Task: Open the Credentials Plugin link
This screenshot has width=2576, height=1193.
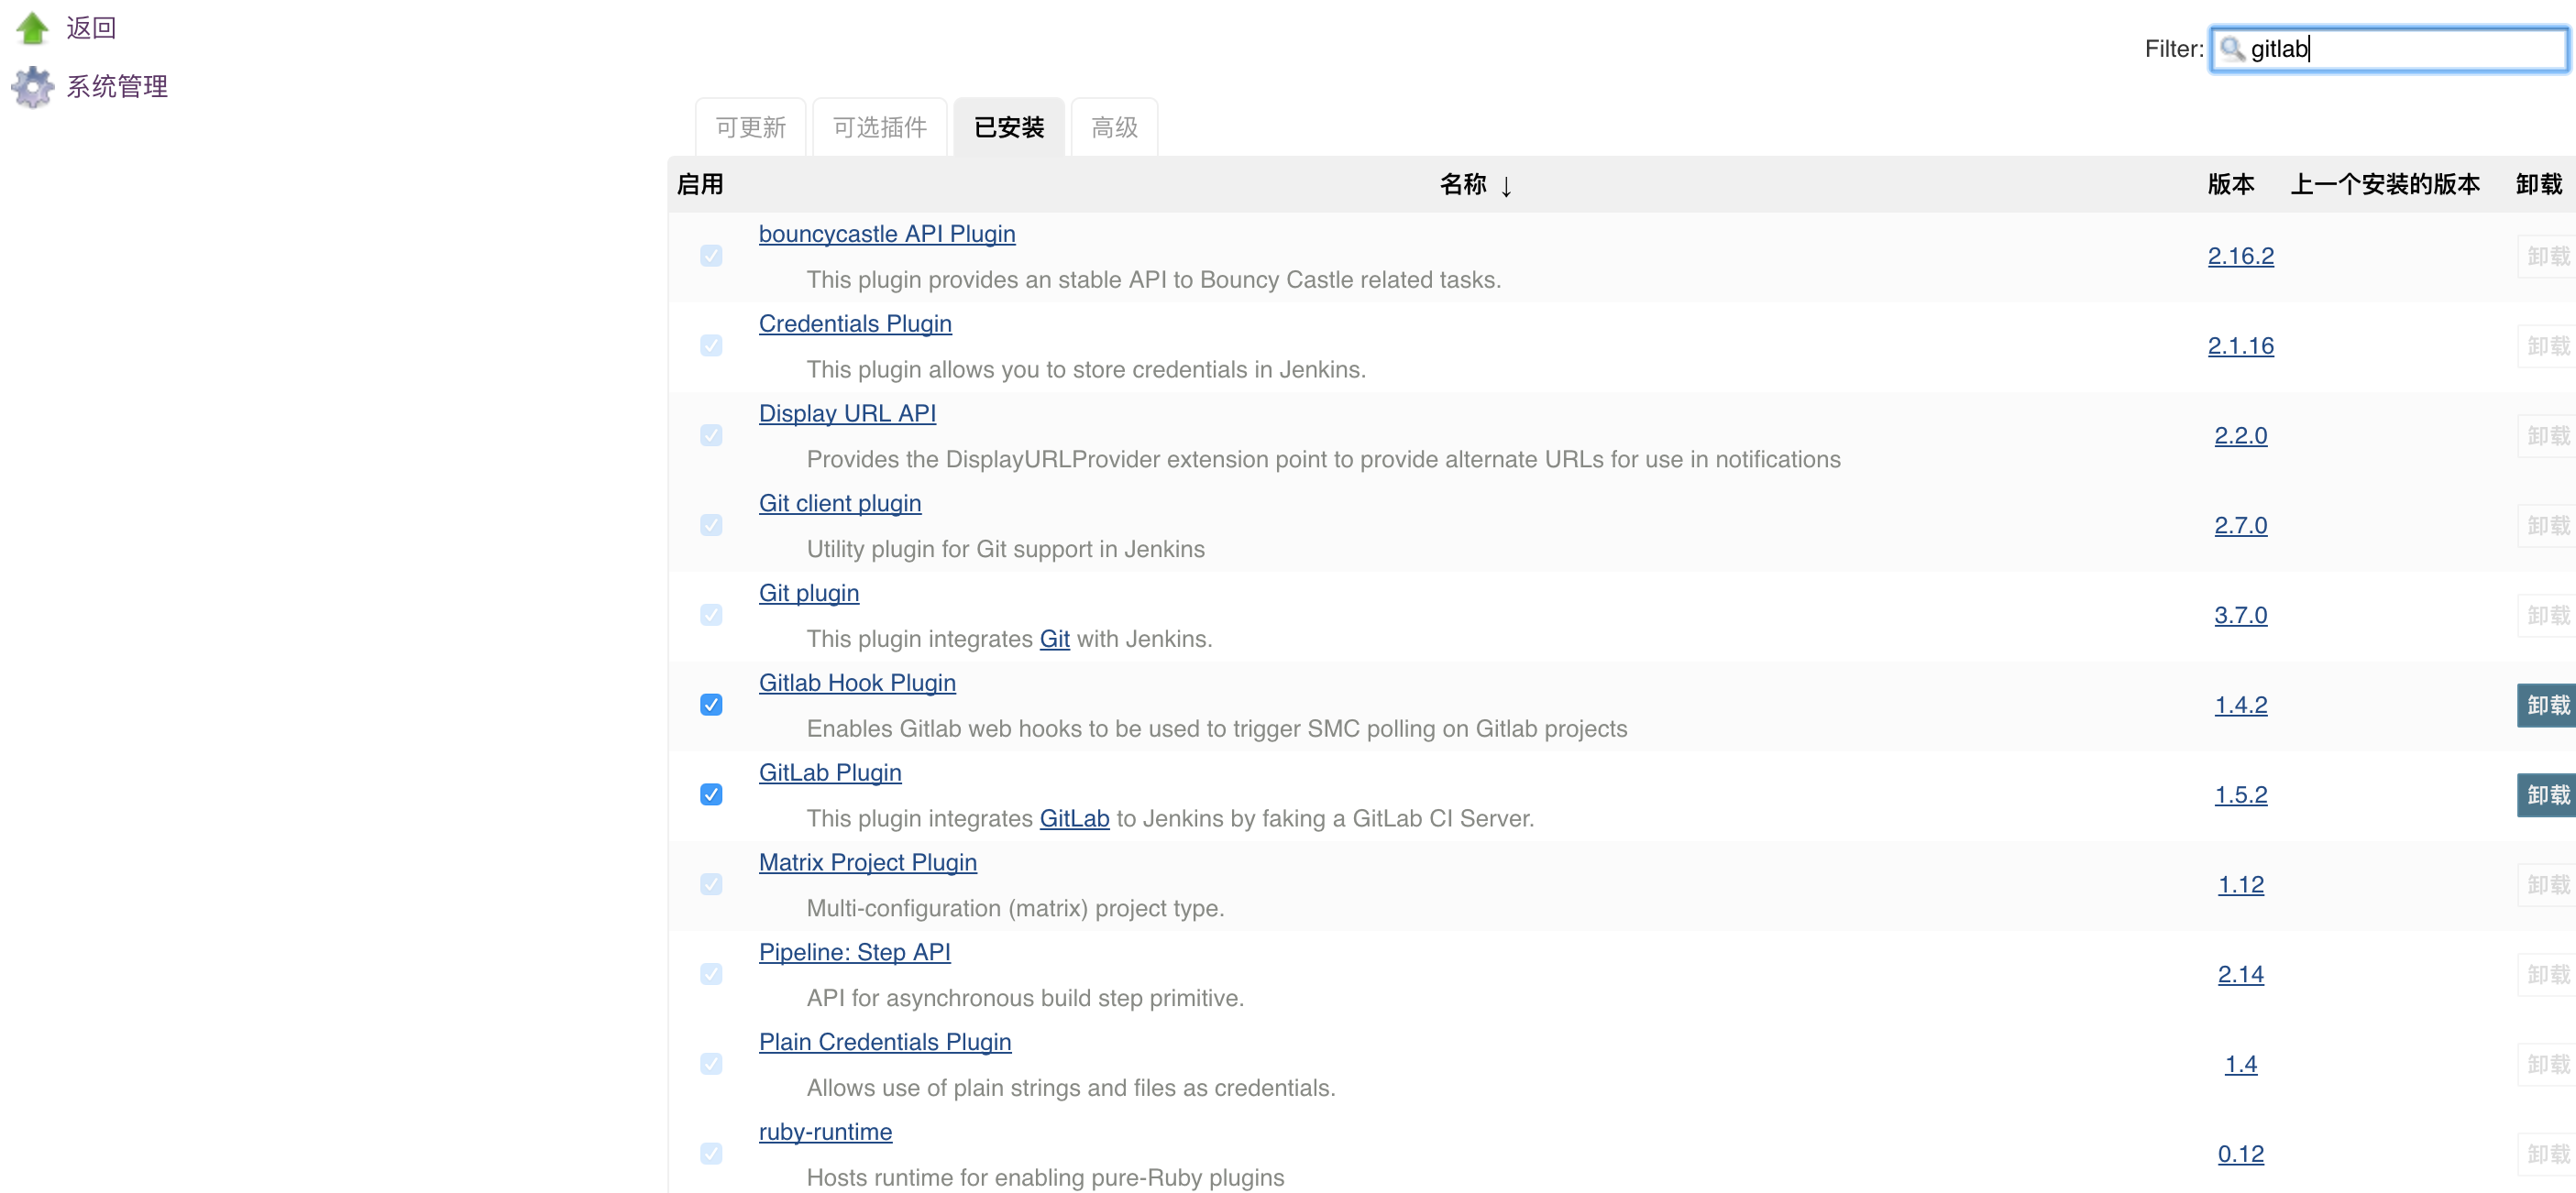Action: (854, 323)
